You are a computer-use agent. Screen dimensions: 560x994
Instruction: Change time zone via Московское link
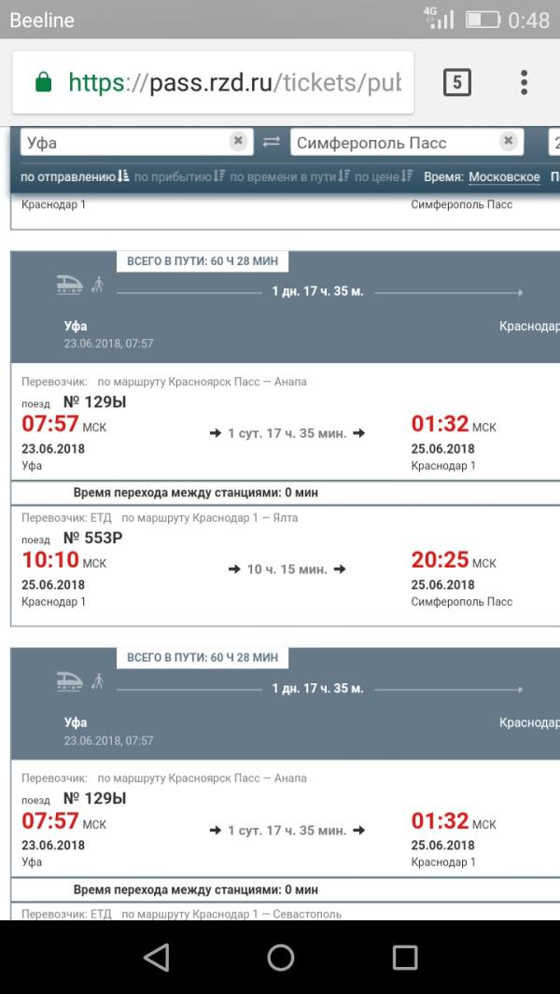504,177
